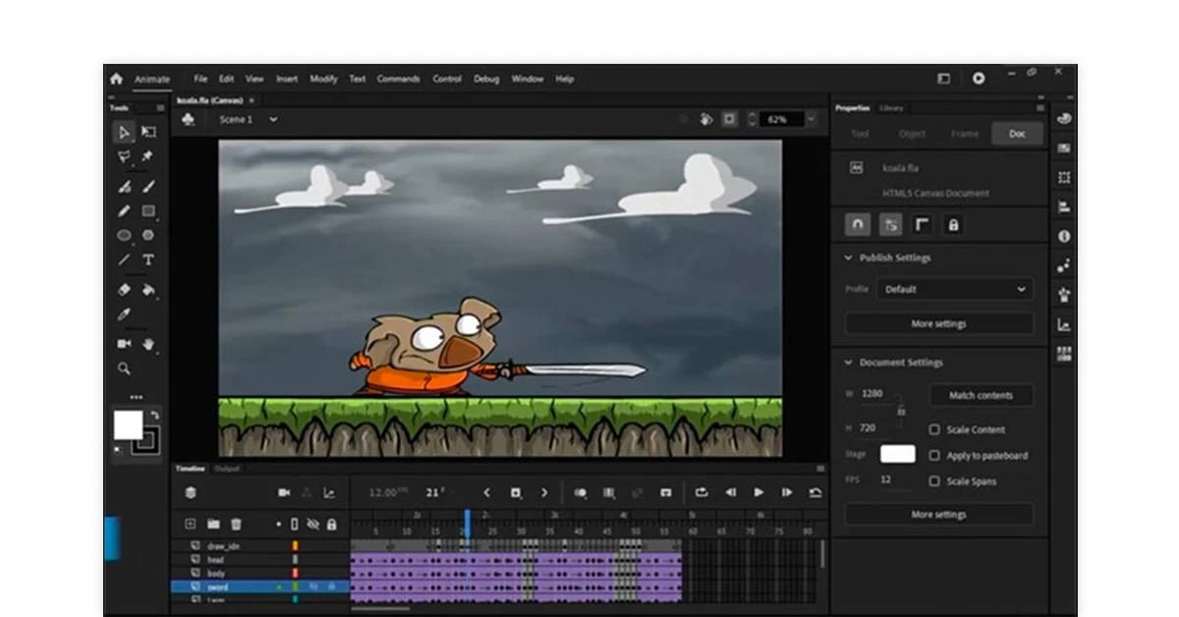1179x617 pixels.
Task: Switch to the Frame properties tab
Action: 964,134
